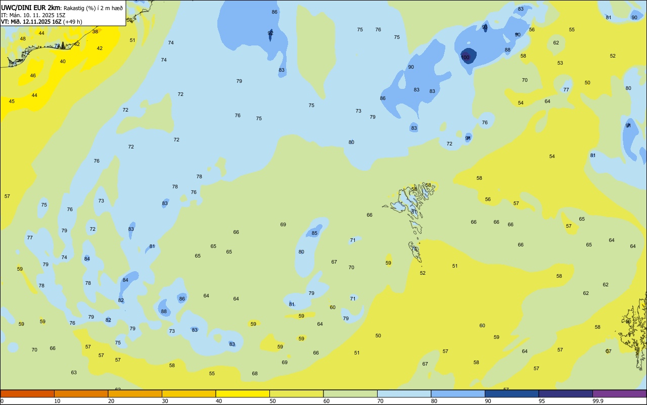Click the 0–10 dark orange legend swatch

(x=27, y=393)
